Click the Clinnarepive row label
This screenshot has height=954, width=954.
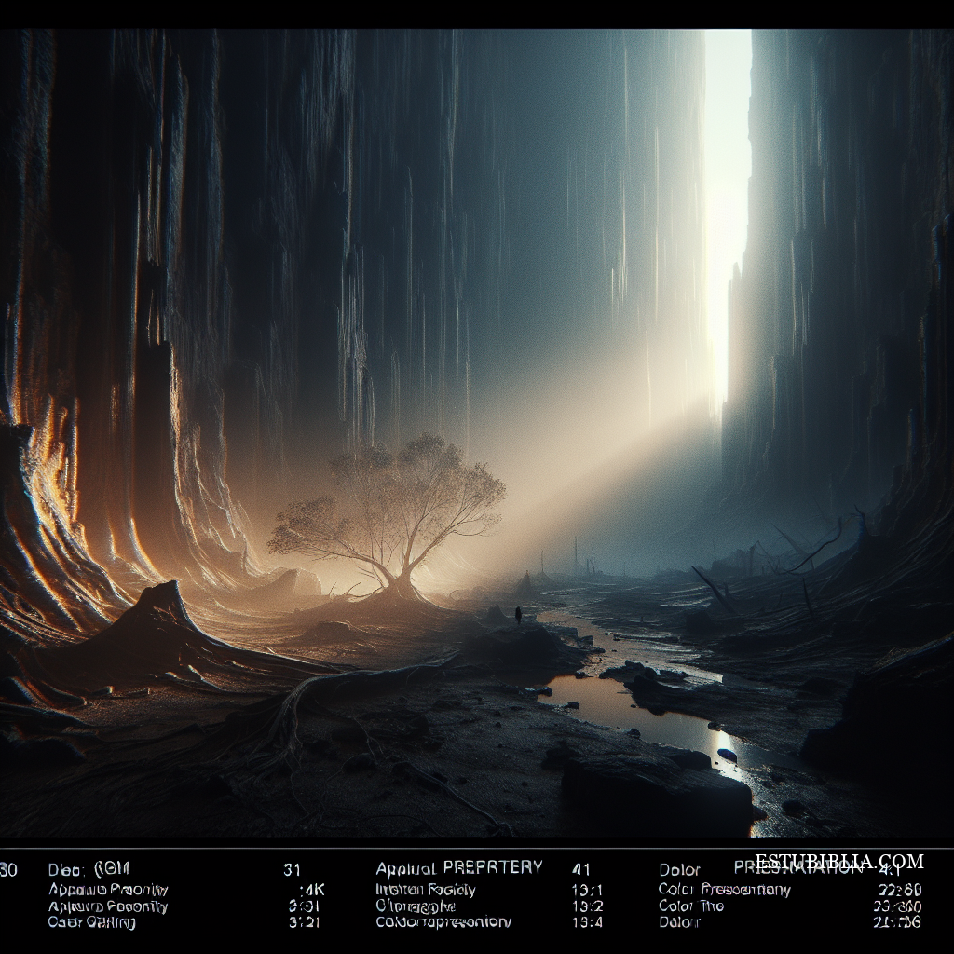coord(416,906)
